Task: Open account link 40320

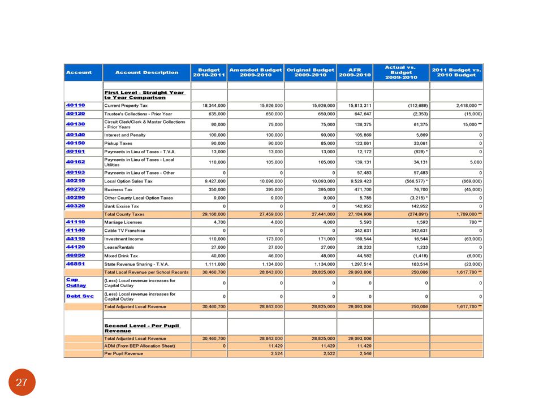Action: 75,206
